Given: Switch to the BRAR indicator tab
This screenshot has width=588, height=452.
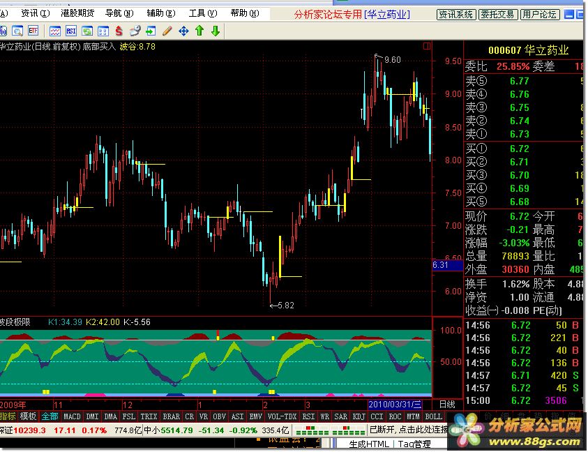Looking at the screenshot, I should click(x=172, y=416).
